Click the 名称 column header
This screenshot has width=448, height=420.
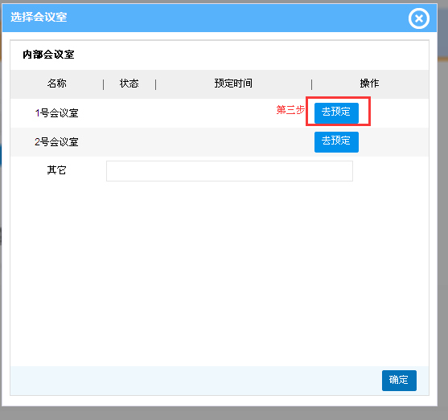pyautogui.click(x=57, y=84)
